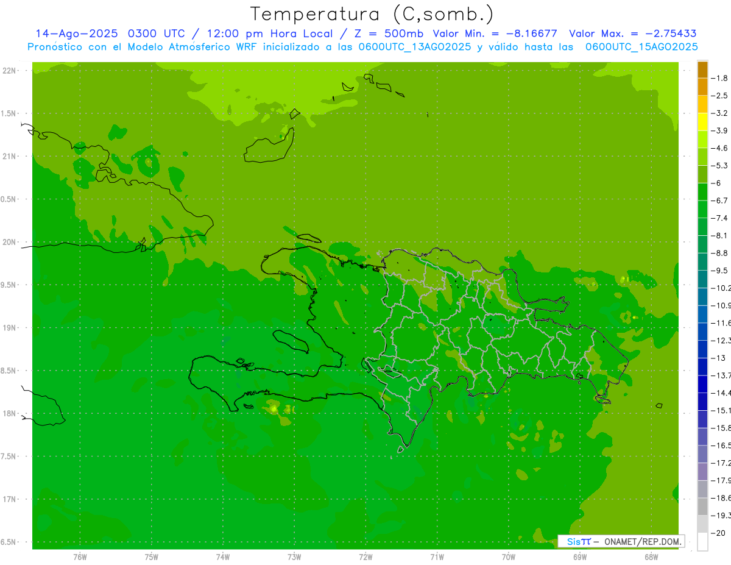Screen dimensions: 731x565
Task: Click the '70W' longitude axis label
Action: pyautogui.click(x=508, y=557)
